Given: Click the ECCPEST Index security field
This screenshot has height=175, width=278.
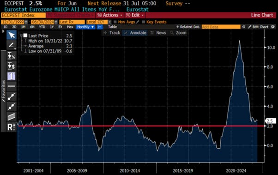Looking at the screenshot, I should point(23,15).
